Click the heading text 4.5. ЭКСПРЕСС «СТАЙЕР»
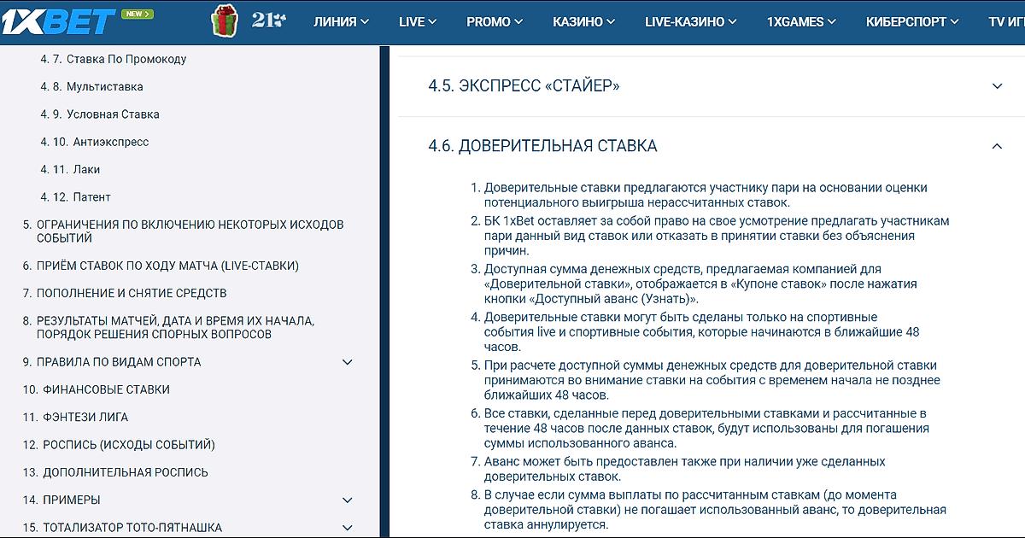 [x=524, y=86]
